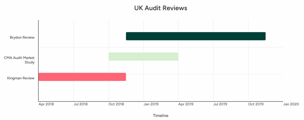Screen dimensions: 304x120
Task: Click the Timeline axis title
Action: [161, 116]
